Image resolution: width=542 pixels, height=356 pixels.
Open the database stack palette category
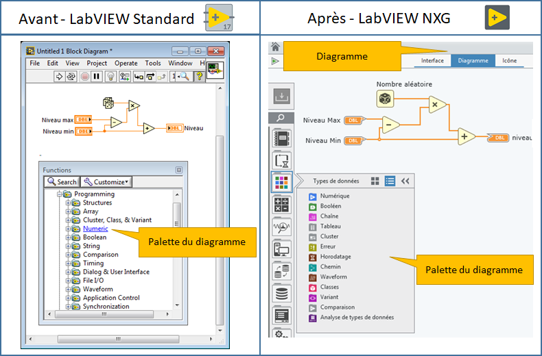point(282,293)
